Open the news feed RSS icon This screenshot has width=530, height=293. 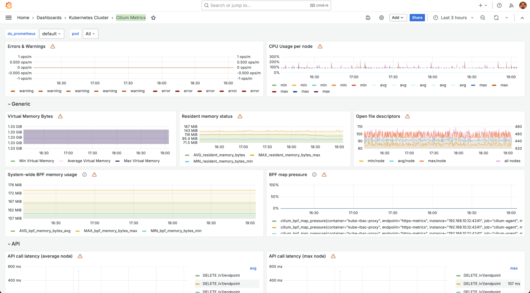point(511,5)
